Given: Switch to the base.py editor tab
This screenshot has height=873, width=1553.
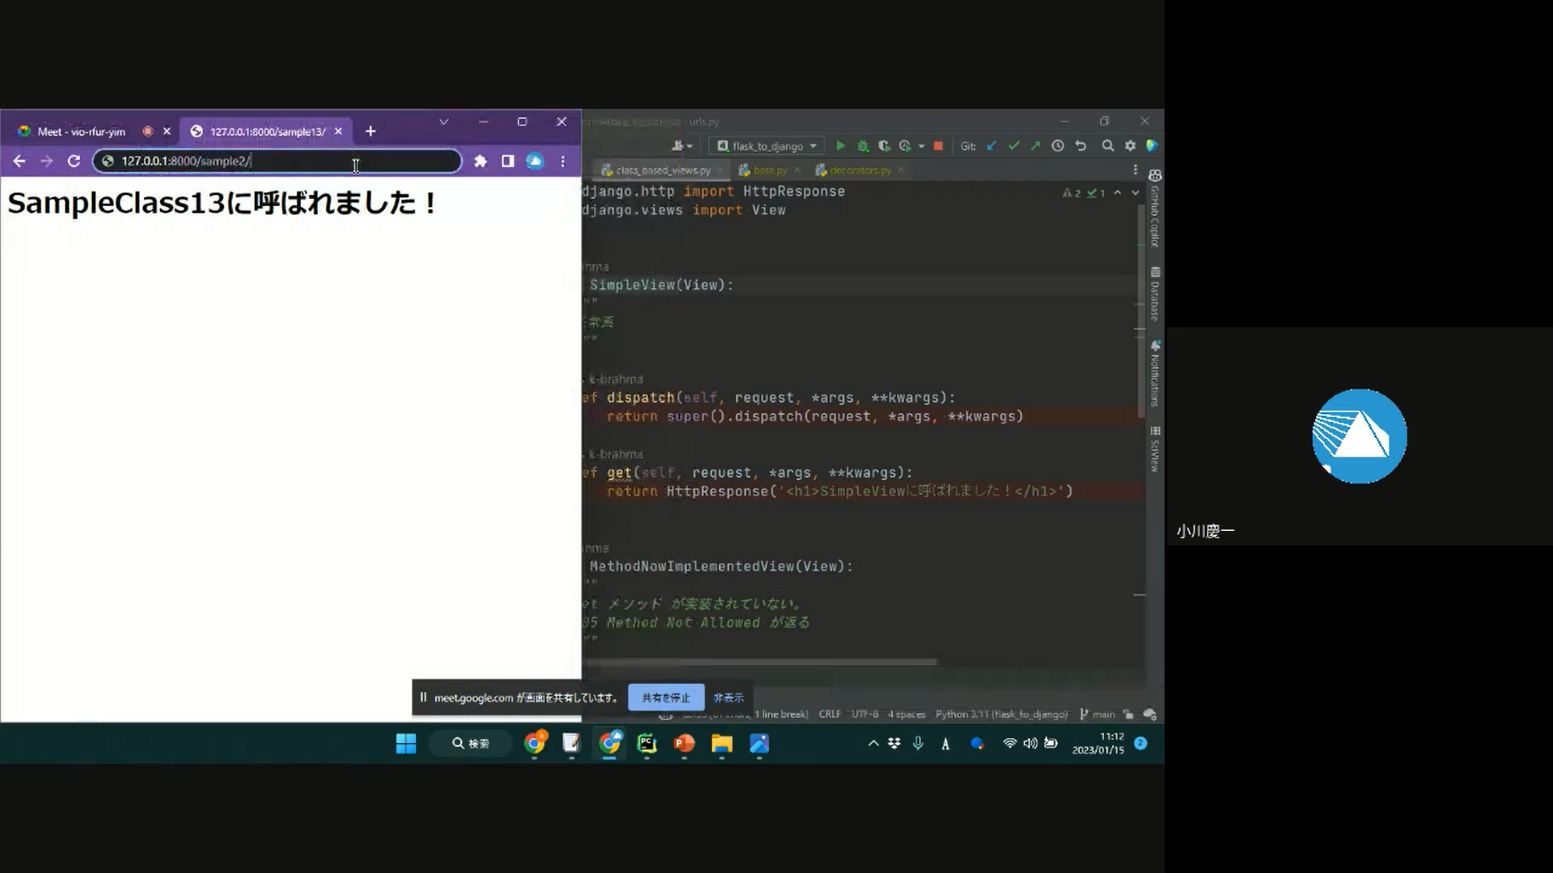Looking at the screenshot, I should [769, 171].
